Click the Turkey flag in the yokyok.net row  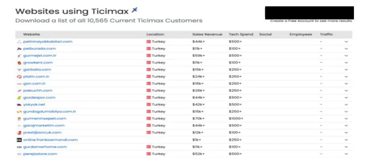pyautogui.click(x=149, y=105)
